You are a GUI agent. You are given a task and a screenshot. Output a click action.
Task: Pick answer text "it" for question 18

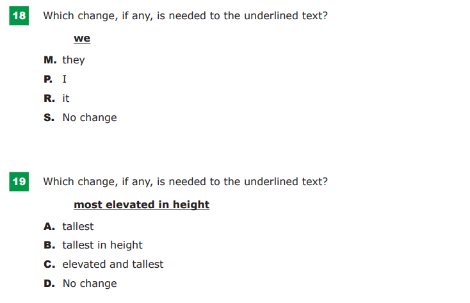[66, 99]
